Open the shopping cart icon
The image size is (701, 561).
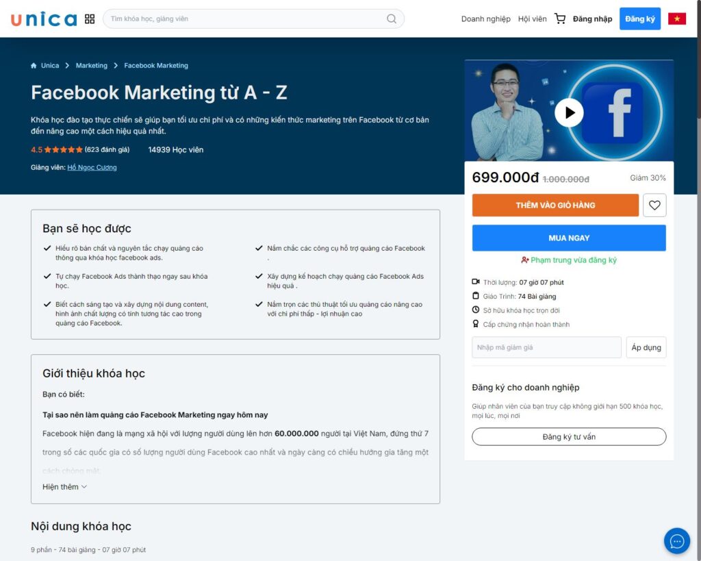pyautogui.click(x=560, y=19)
